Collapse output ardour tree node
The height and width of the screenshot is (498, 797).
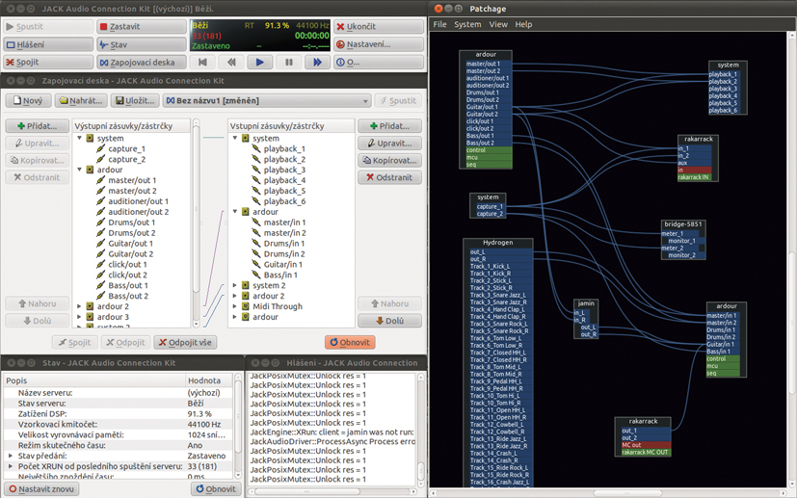point(79,170)
